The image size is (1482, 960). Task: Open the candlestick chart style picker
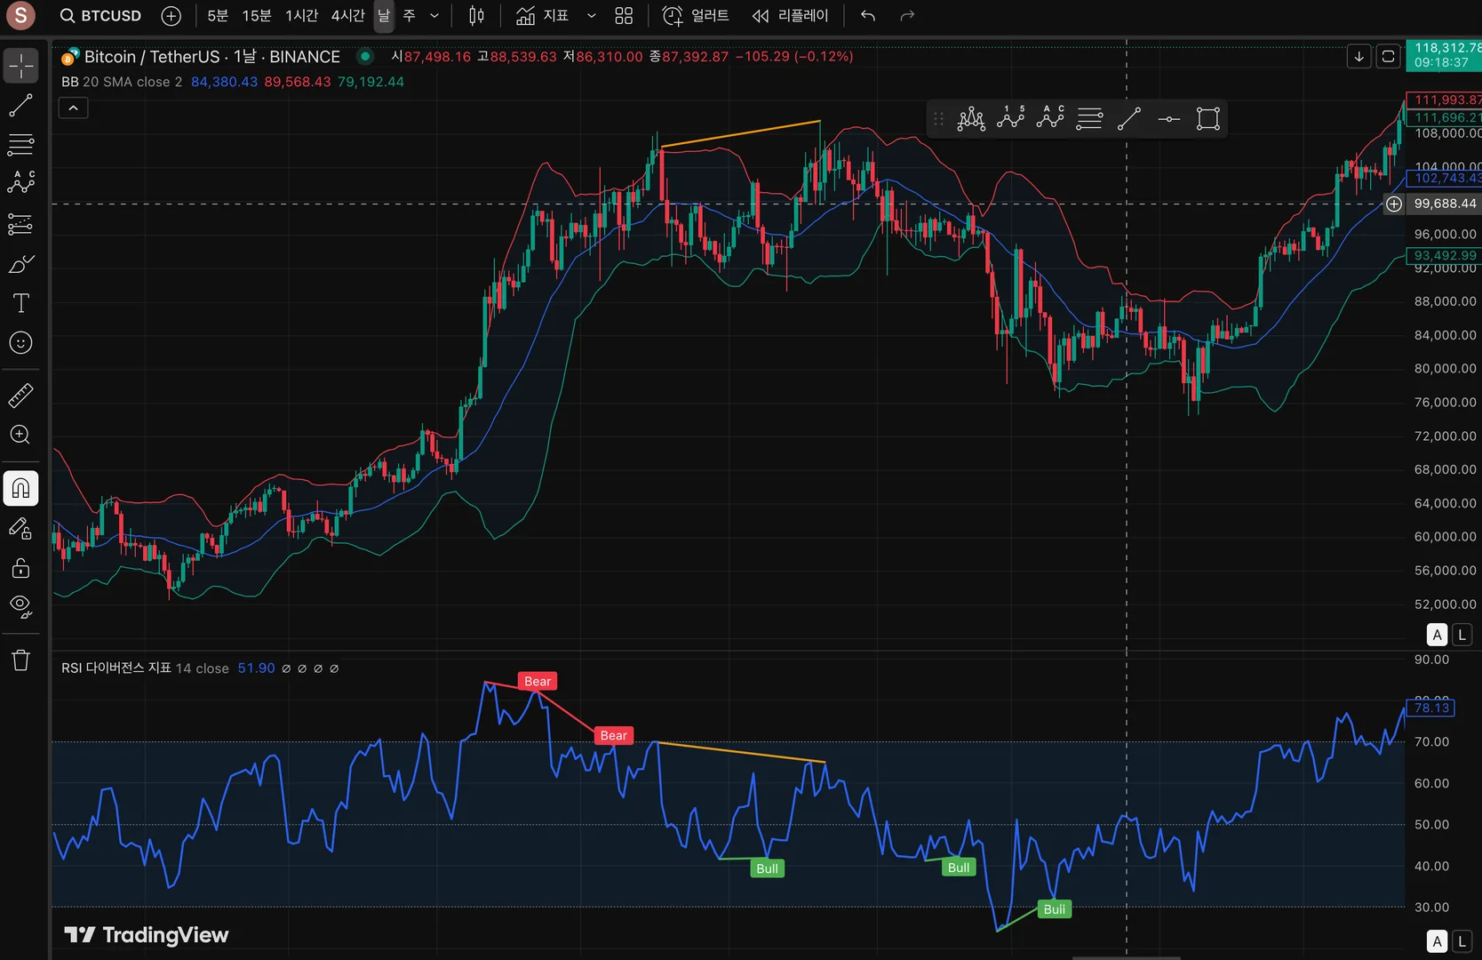[x=476, y=16]
